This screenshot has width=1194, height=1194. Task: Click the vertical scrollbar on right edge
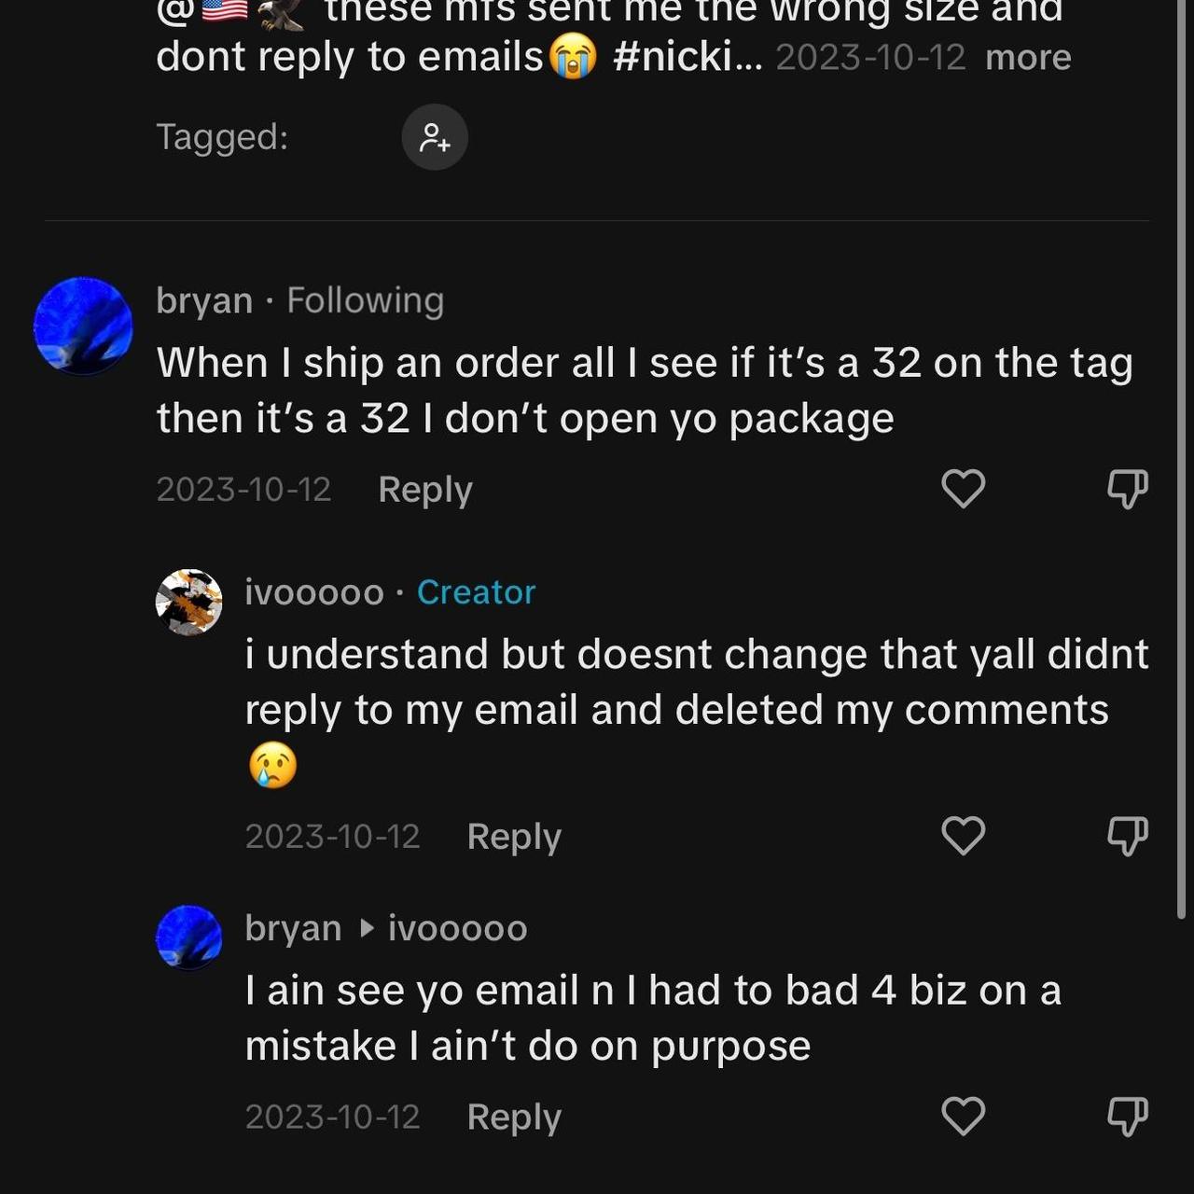1181,466
